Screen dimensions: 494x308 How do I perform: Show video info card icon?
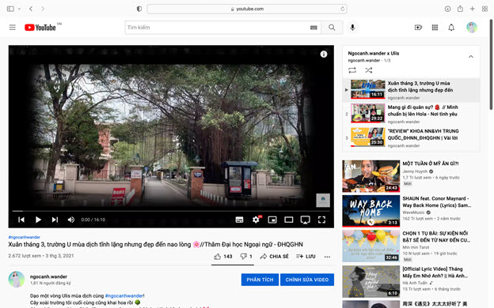tap(324, 54)
